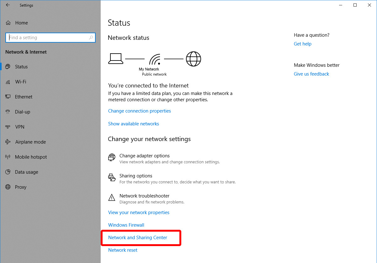Click the Mobile hotspot icon

(8, 157)
